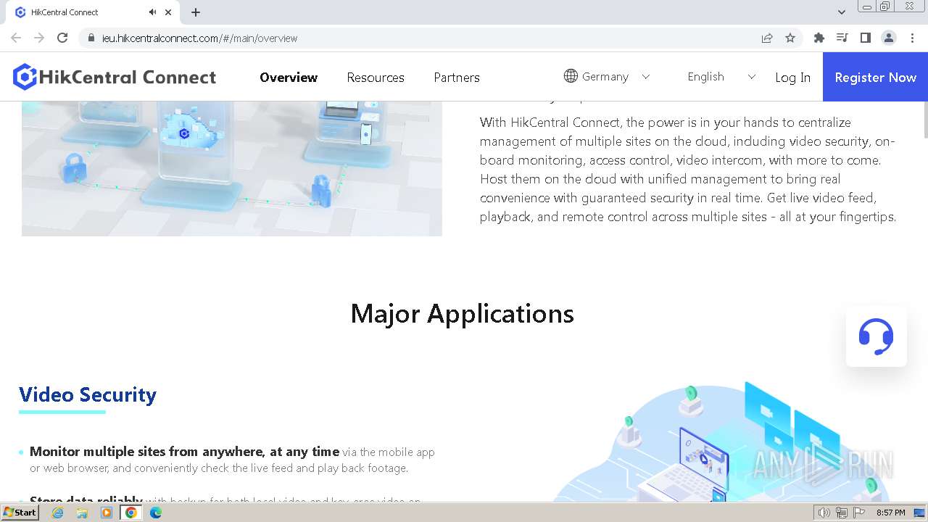Click the 8:57 PM system clock
Viewport: 928px width, 522px height.
pos(891,513)
